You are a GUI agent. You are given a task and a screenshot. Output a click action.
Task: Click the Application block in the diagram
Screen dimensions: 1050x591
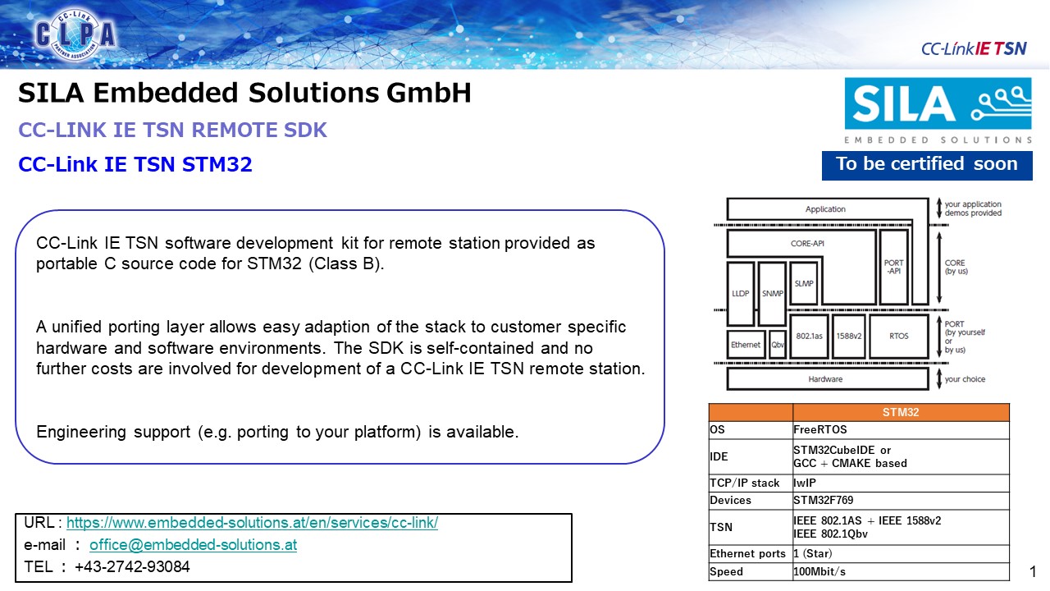click(x=827, y=209)
